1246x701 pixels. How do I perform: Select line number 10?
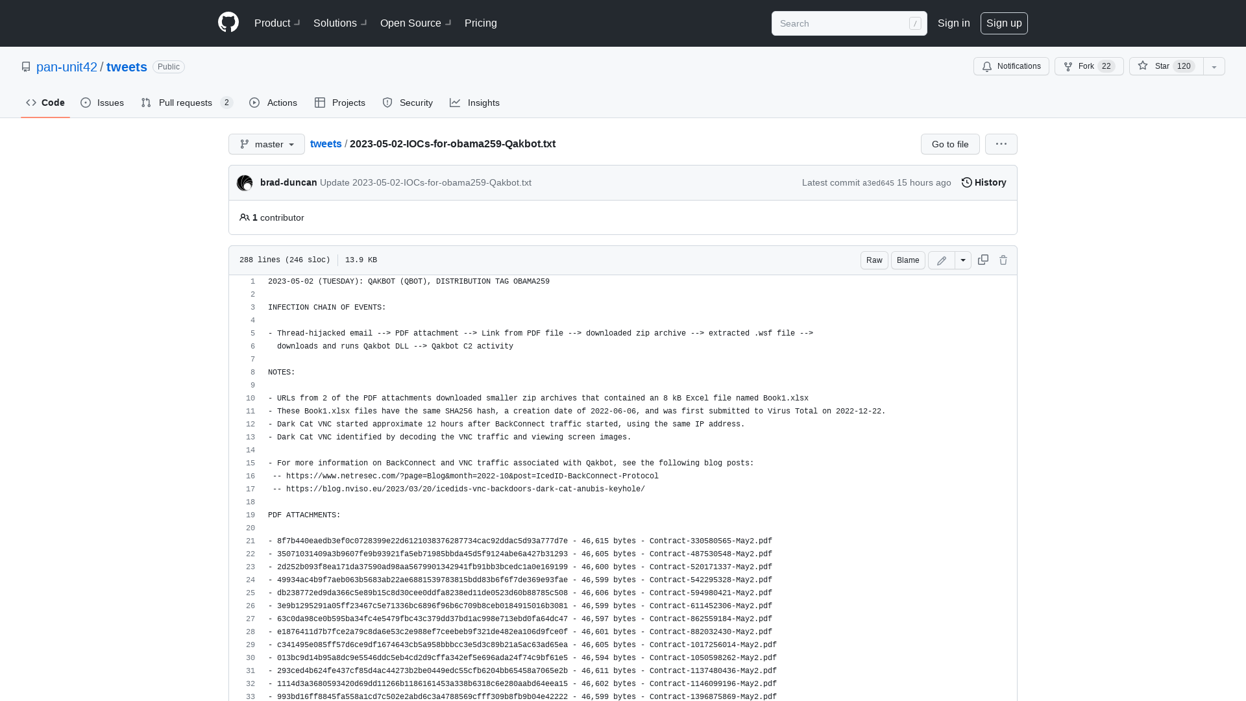click(x=250, y=399)
